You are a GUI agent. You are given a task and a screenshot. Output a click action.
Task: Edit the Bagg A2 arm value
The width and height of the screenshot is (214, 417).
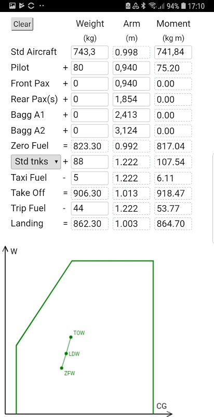pos(131,131)
